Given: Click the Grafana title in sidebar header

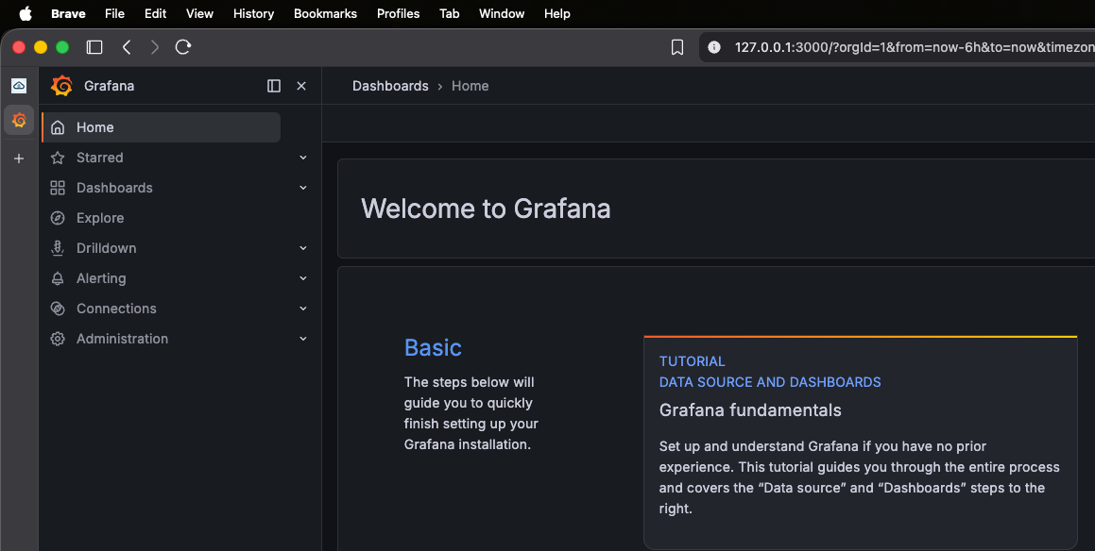Looking at the screenshot, I should [x=109, y=86].
